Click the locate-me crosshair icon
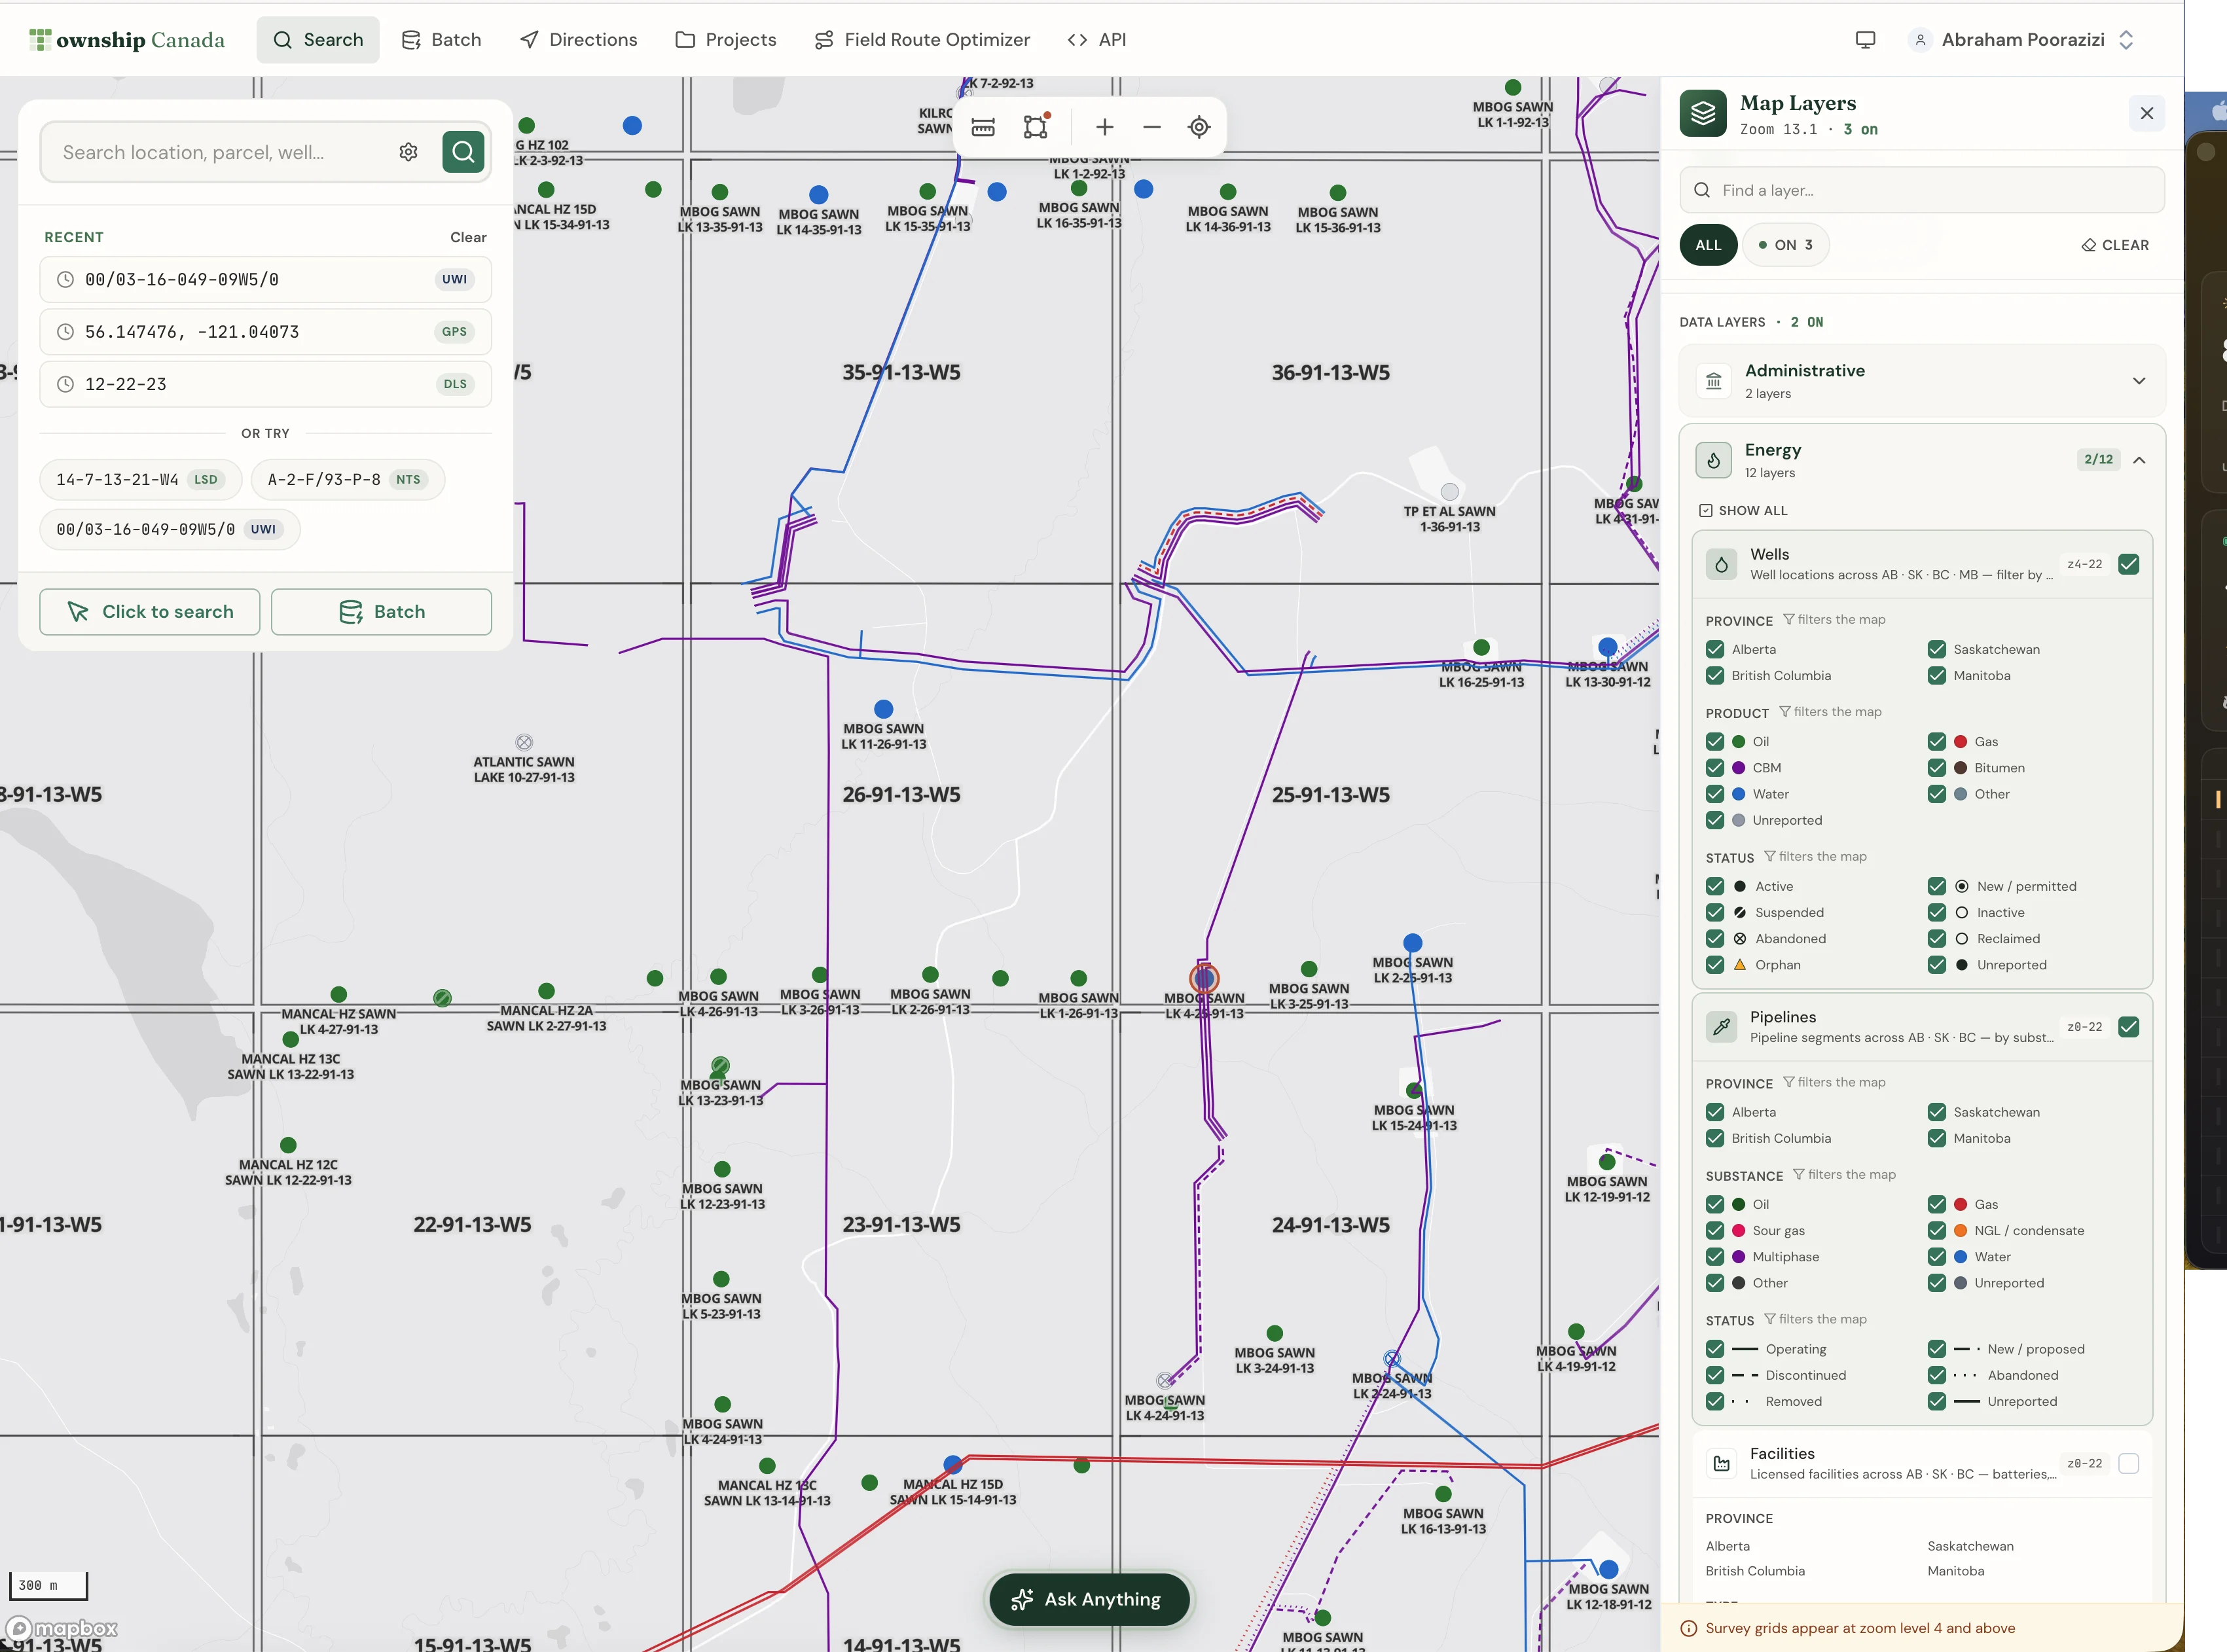 tap(1199, 127)
